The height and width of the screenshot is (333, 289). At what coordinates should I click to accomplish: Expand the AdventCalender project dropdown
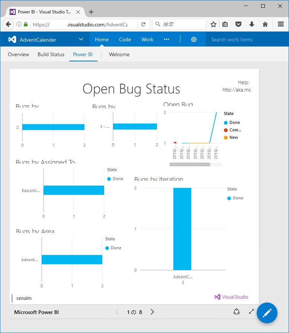81,39
